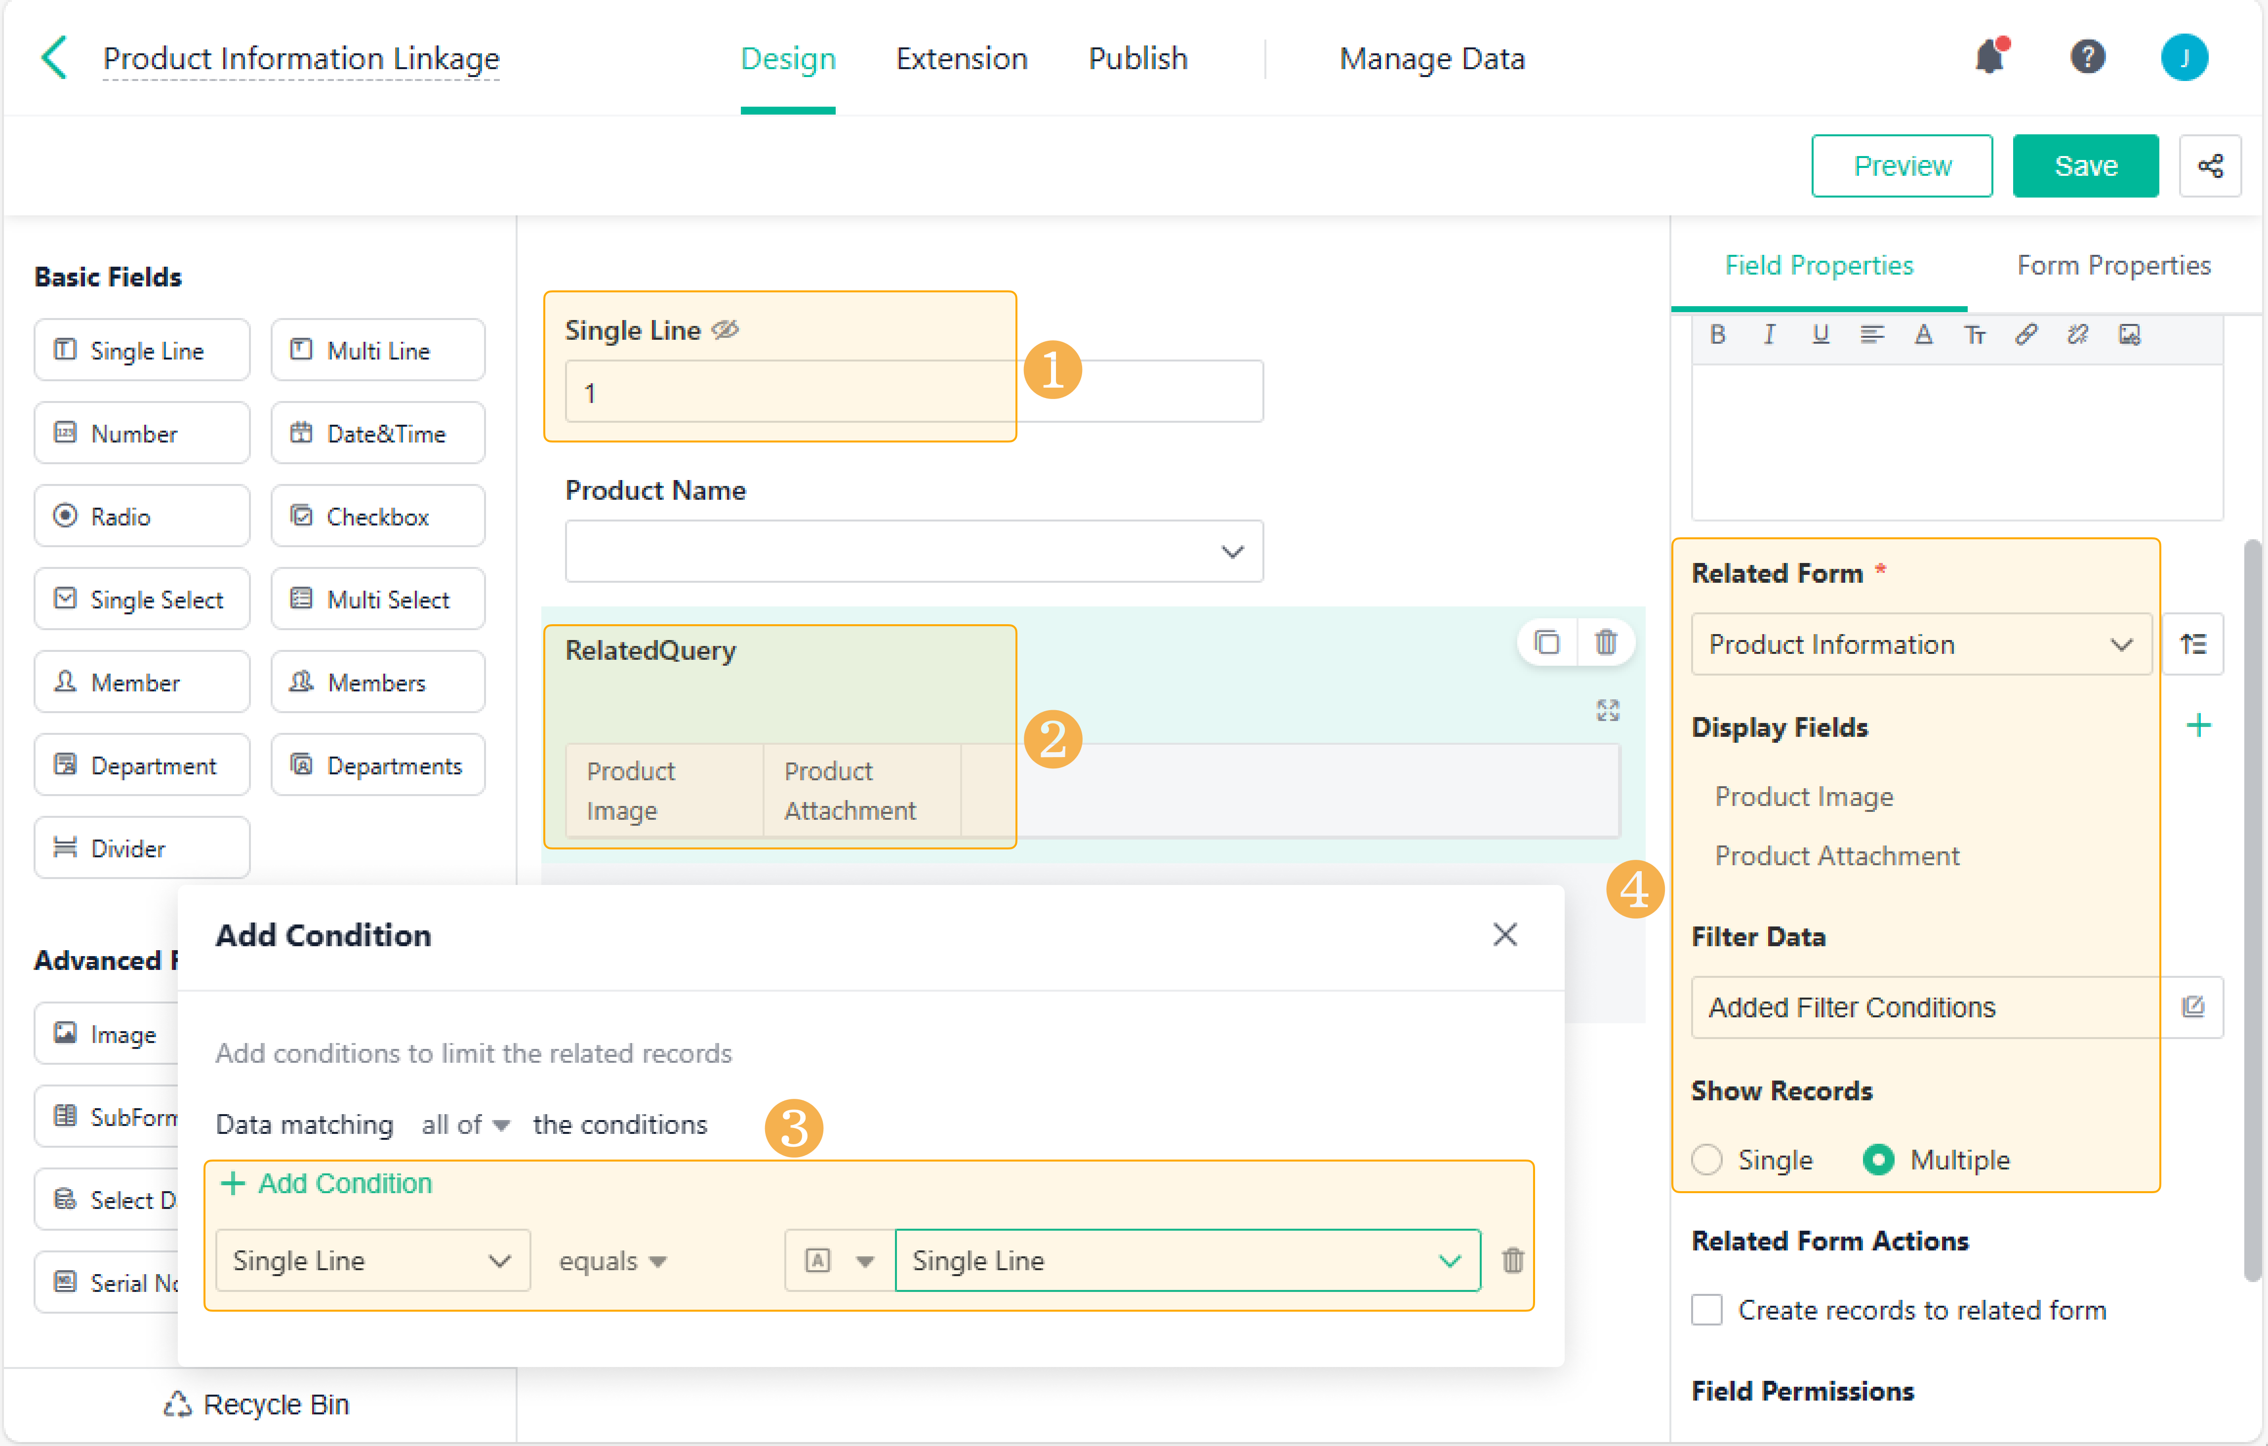Open Manage Data

point(1432,58)
